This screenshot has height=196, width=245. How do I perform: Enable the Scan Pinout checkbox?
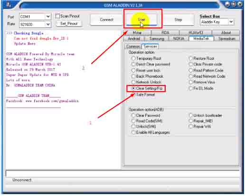57,16
